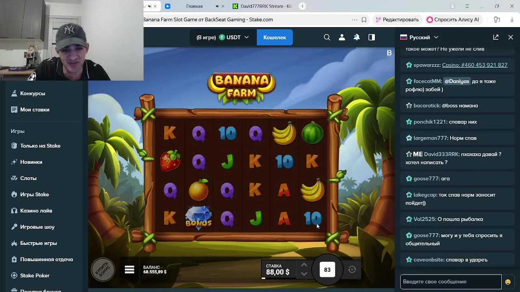Switch to the blue play-icon browser tab
Viewport: 520px width, 292px height.
tap(167, 6)
